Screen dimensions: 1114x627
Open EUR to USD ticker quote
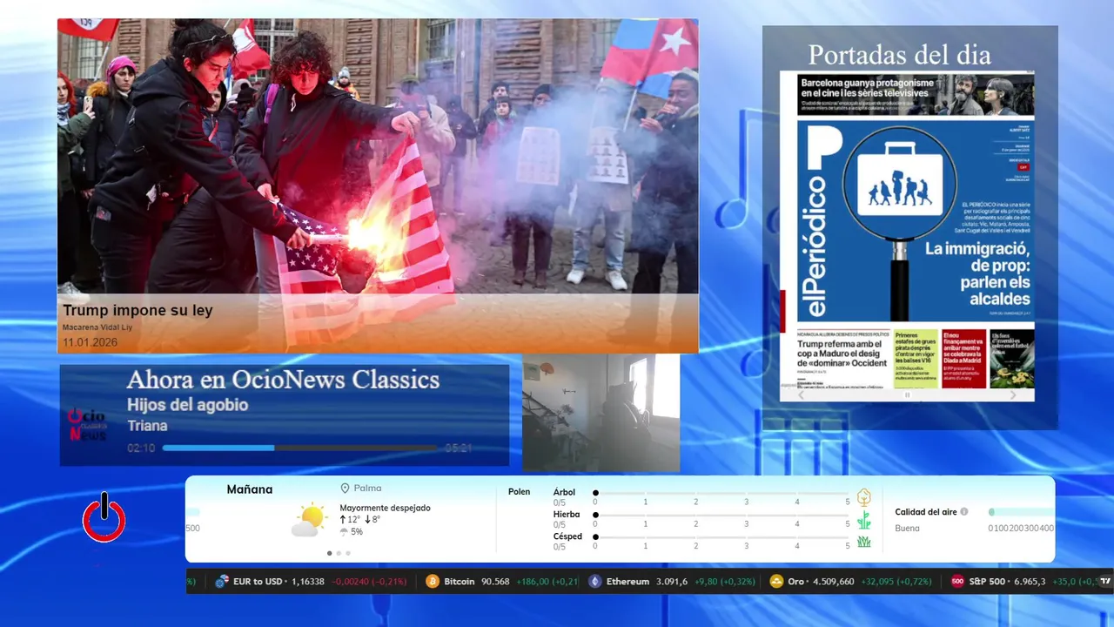pos(311,581)
